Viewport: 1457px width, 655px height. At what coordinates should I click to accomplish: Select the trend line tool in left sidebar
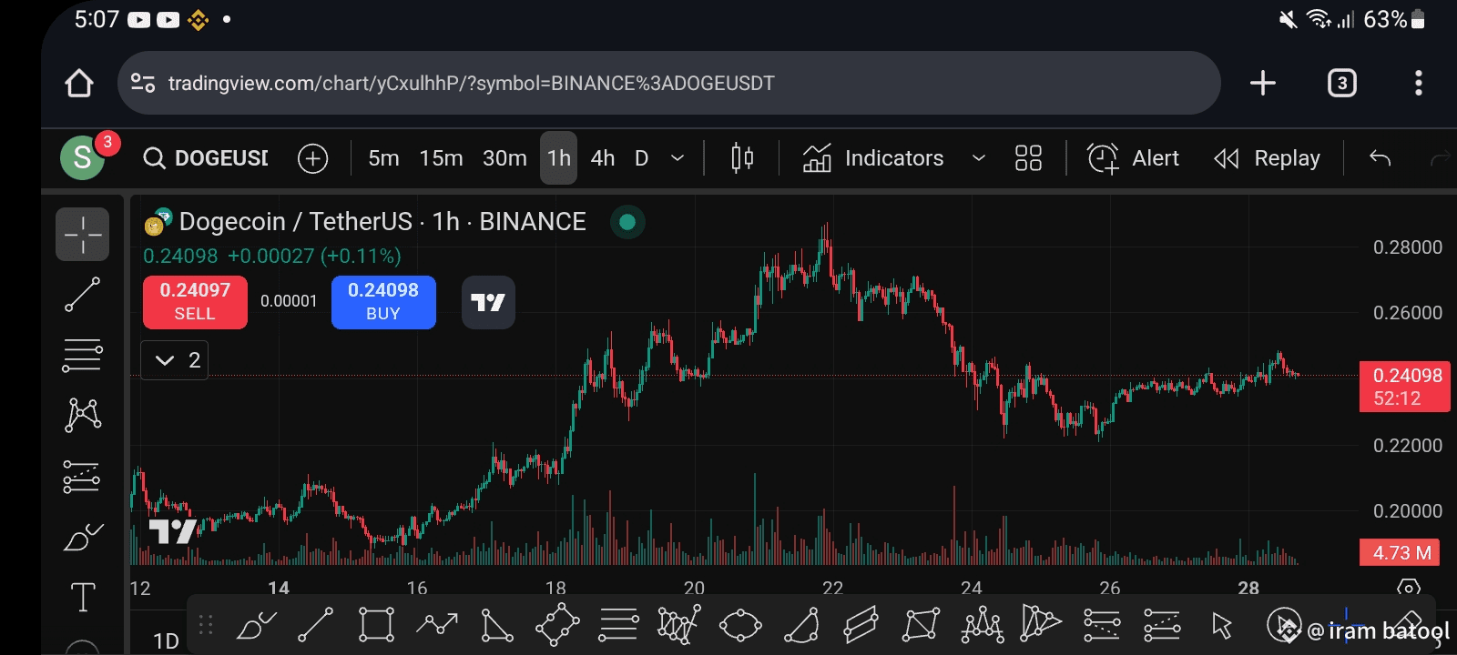coord(82,295)
